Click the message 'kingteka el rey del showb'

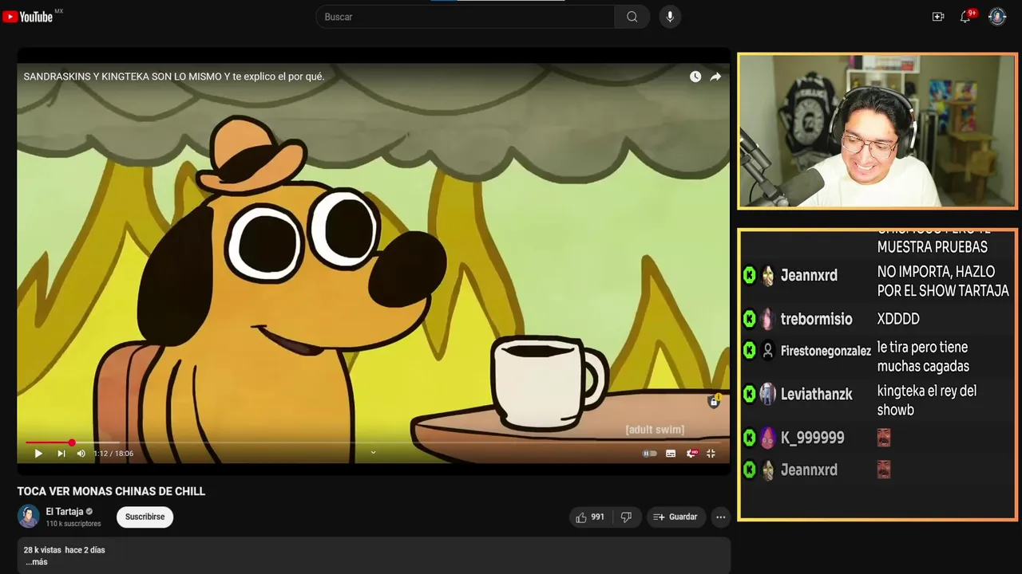(x=927, y=400)
